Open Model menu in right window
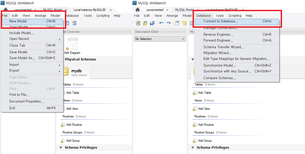305x154 pixels. click(x=187, y=16)
